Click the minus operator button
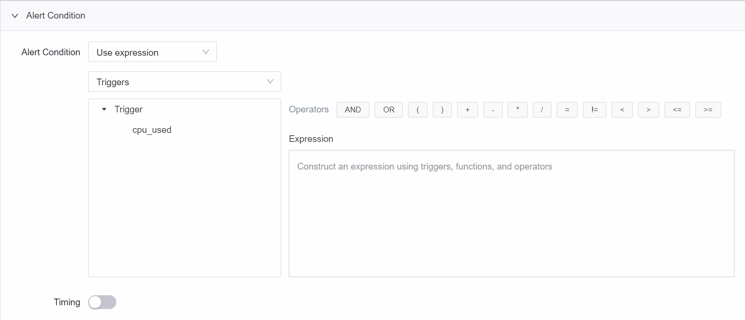The width and height of the screenshot is (745, 320). 493,110
